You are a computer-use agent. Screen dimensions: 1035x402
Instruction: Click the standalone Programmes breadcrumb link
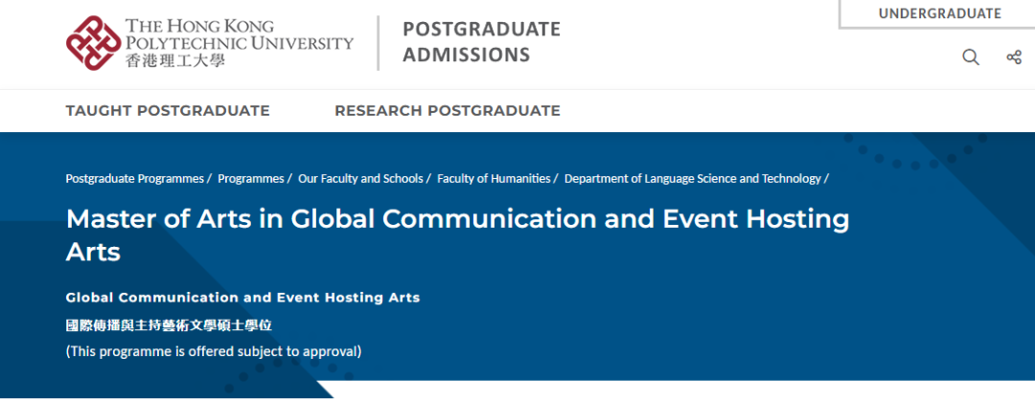pyautogui.click(x=250, y=178)
